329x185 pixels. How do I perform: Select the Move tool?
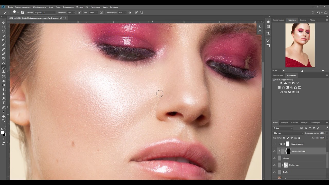point(4,23)
